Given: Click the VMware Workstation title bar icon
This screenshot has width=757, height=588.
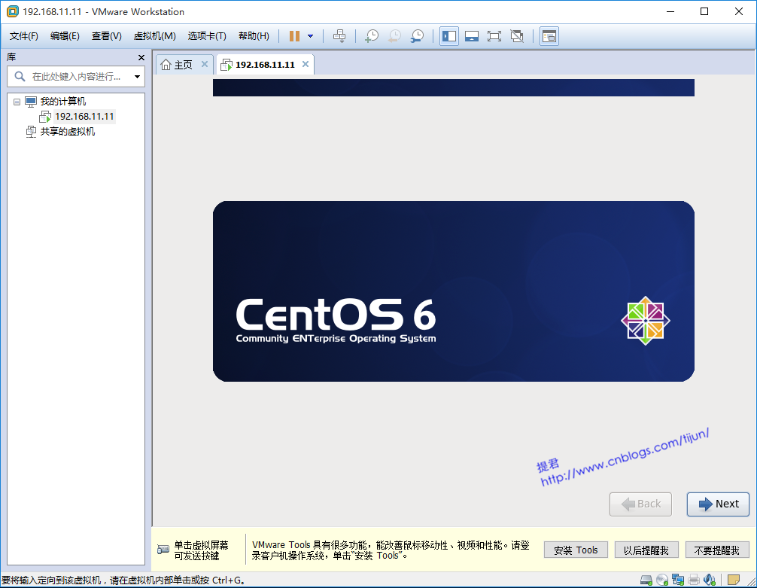Looking at the screenshot, I should coord(12,11).
